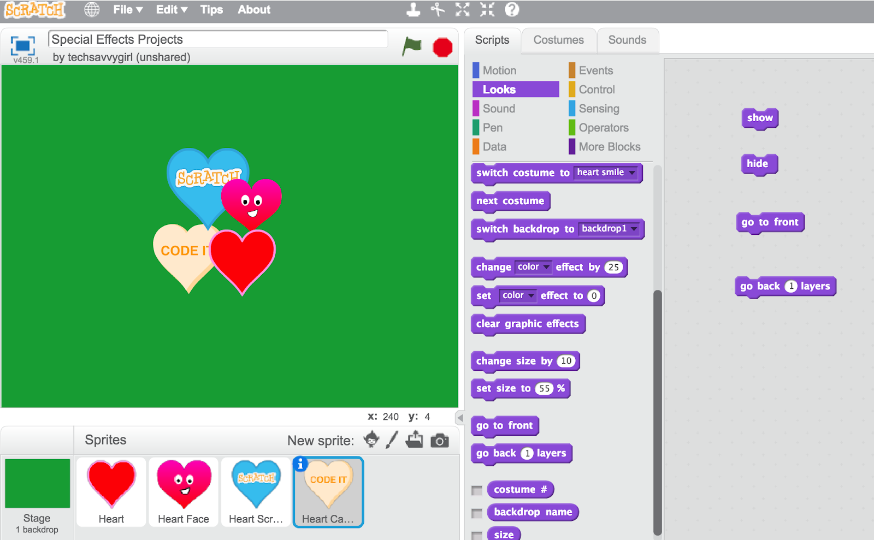
Task: Select the Grow sprite tool
Action: pyautogui.click(x=462, y=9)
